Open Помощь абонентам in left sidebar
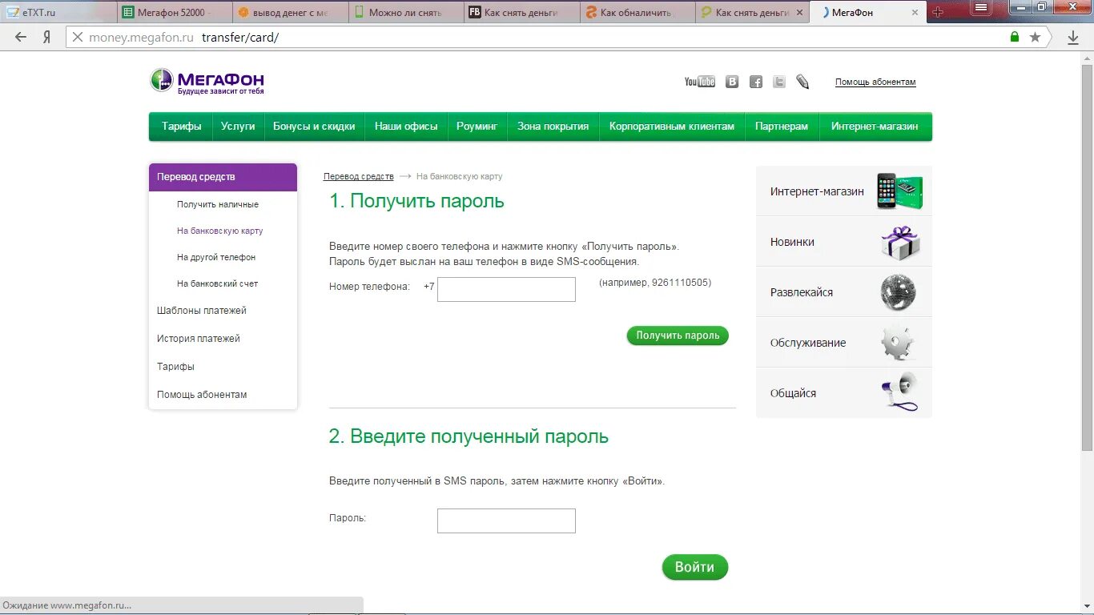Screen dimensions: 1094x615 [x=202, y=394]
